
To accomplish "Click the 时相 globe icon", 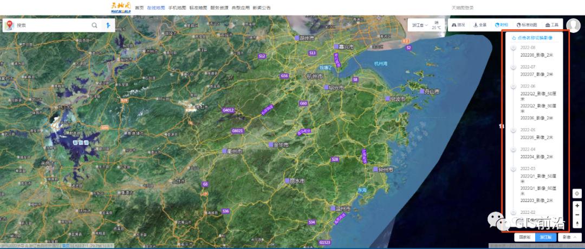I will point(497,25).
